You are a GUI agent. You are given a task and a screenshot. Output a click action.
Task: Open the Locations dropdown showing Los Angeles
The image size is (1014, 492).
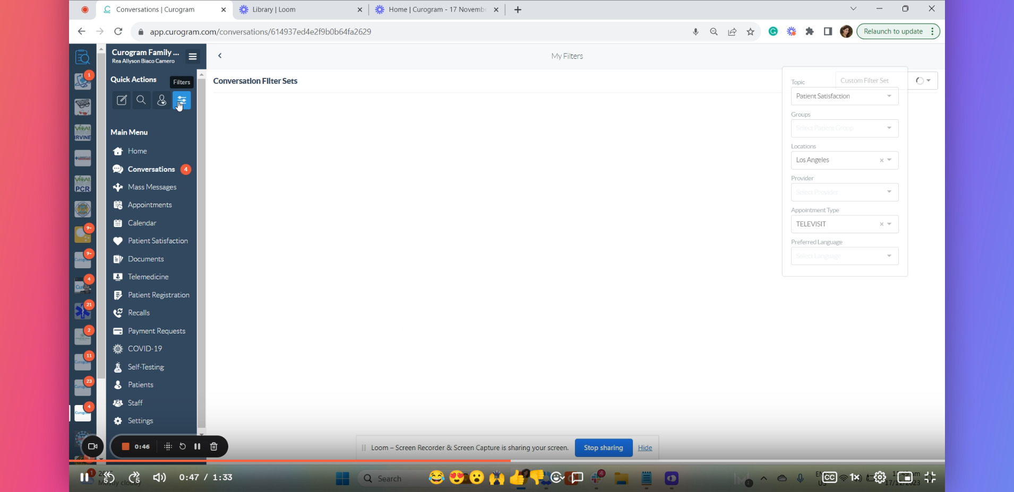coord(836,160)
